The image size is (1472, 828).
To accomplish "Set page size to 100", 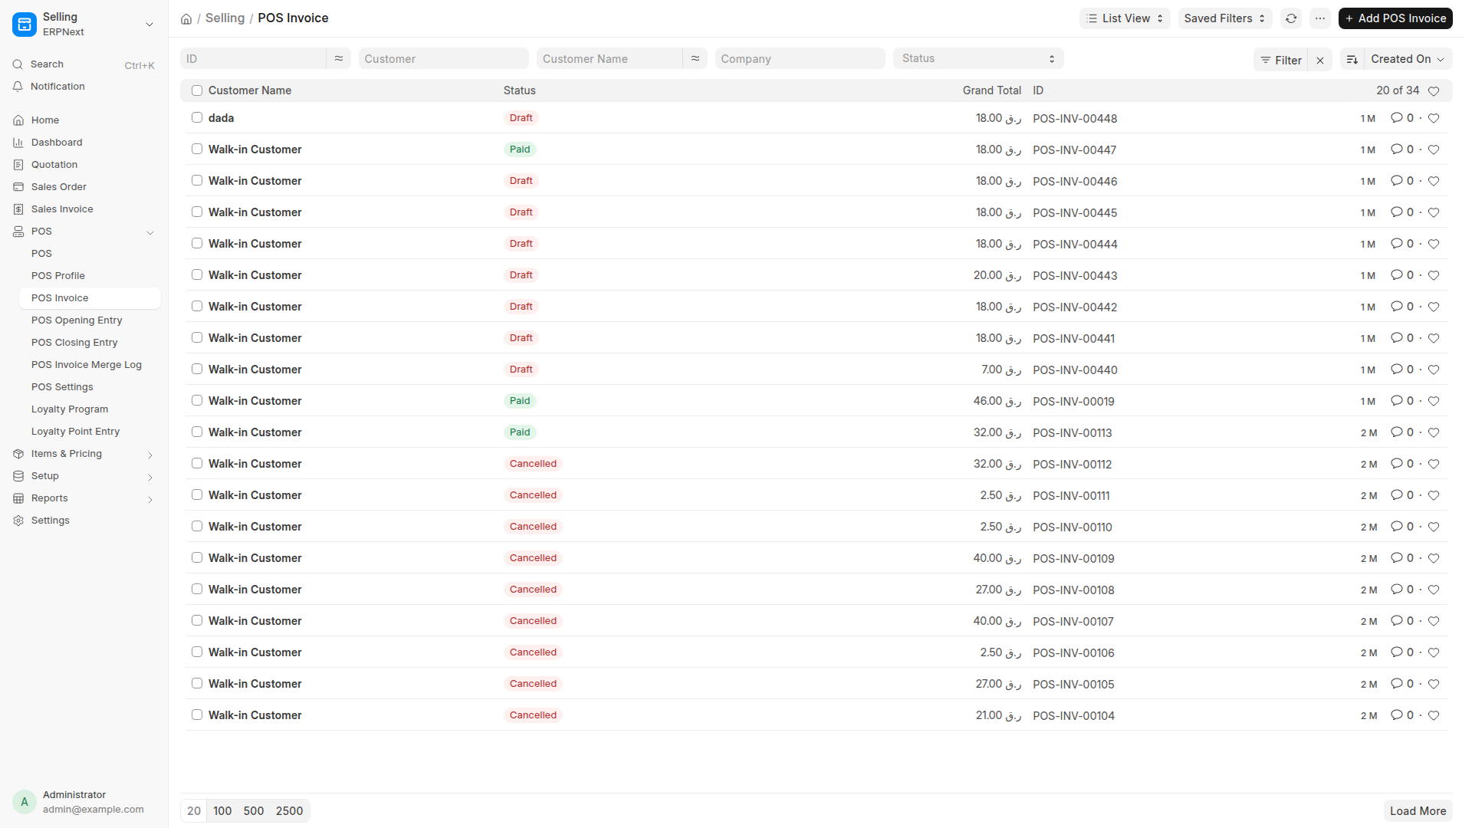I will [x=222, y=811].
